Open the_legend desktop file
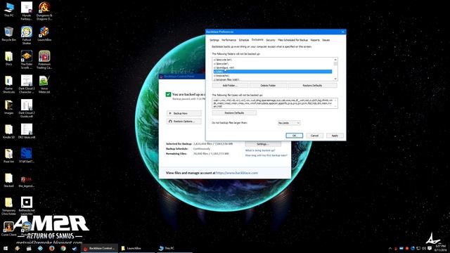 pos(27,181)
